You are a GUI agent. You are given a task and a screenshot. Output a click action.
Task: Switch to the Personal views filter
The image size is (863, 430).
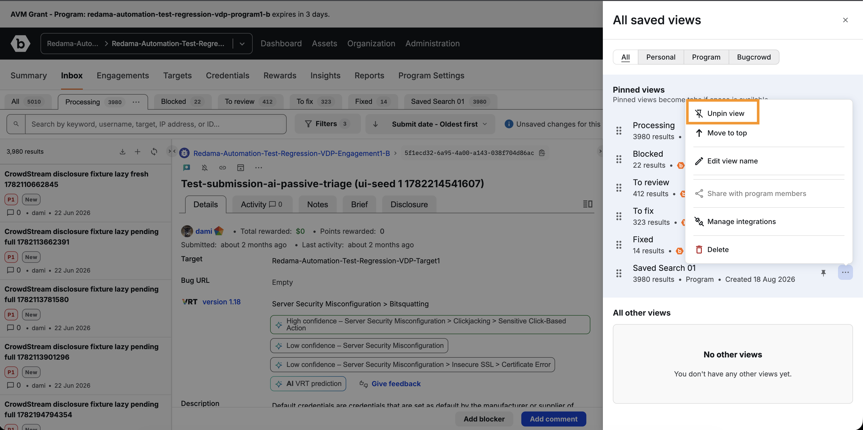click(x=661, y=57)
